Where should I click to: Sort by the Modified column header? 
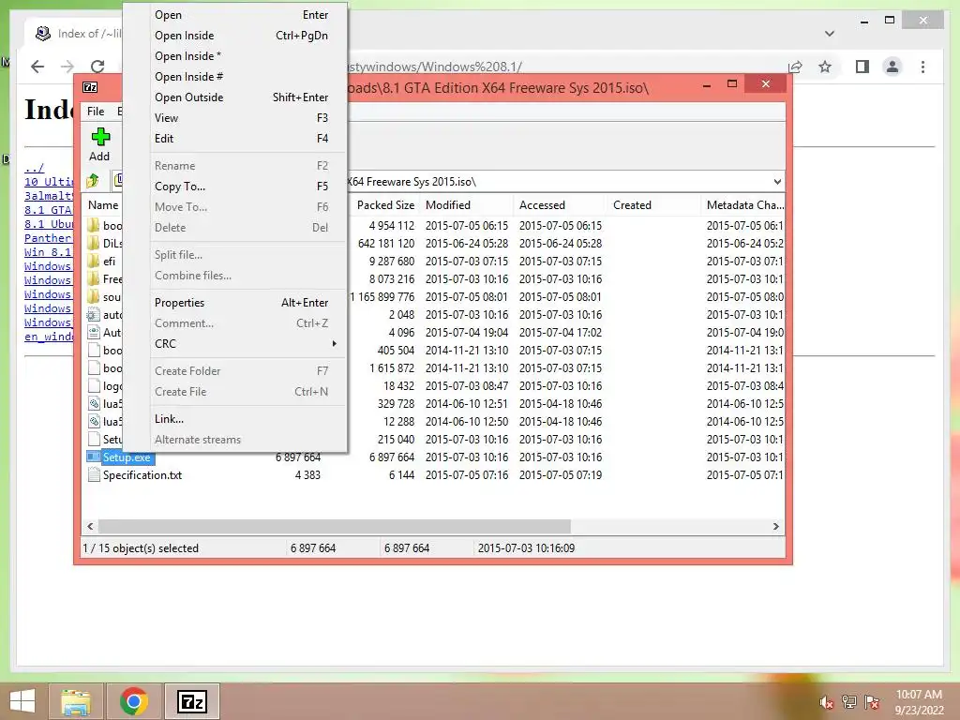[x=447, y=205]
